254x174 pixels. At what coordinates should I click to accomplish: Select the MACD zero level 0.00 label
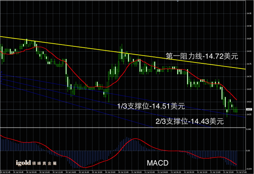click(248, 151)
